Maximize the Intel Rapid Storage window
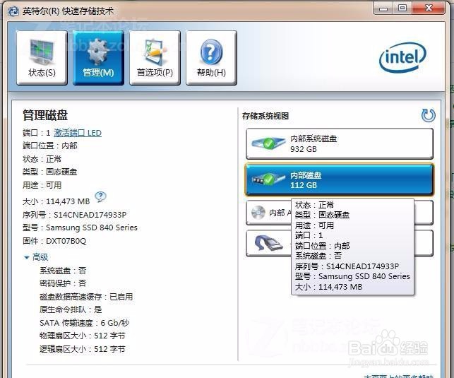This screenshot has height=378, width=454. pyautogui.click(x=402, y=8)
